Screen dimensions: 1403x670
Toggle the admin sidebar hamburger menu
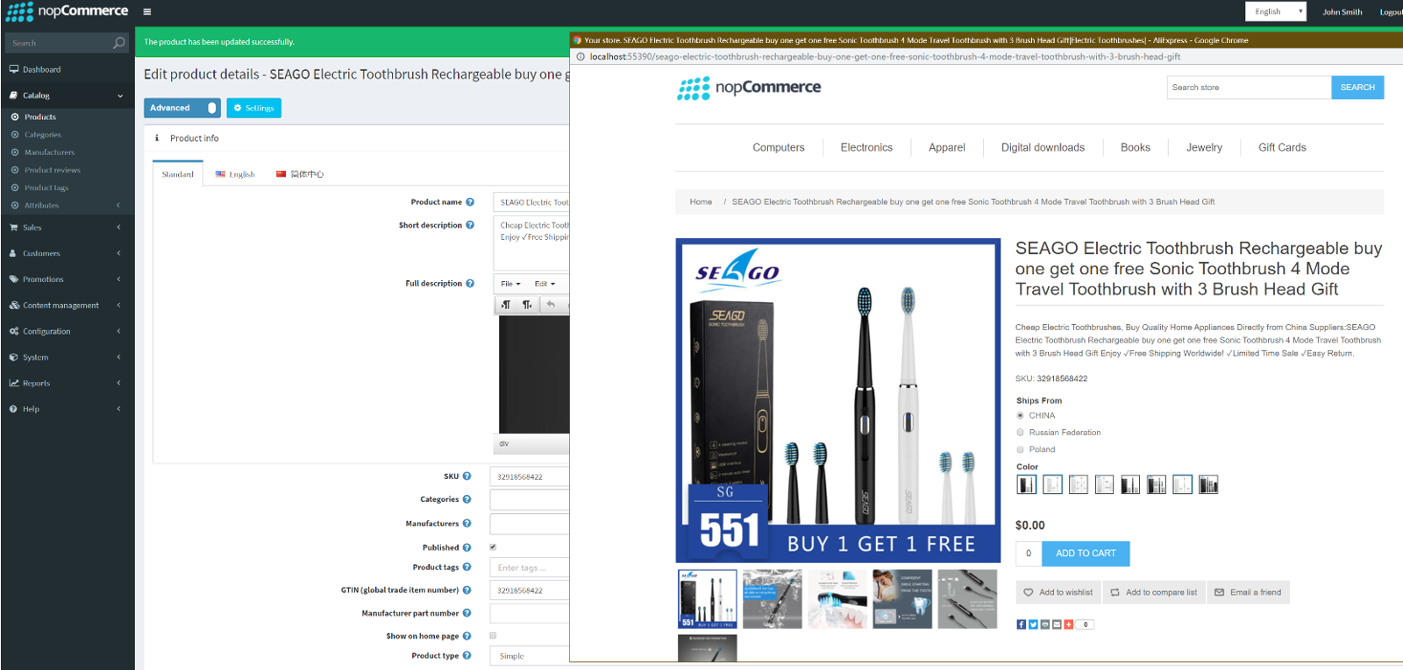coord(147,12)
